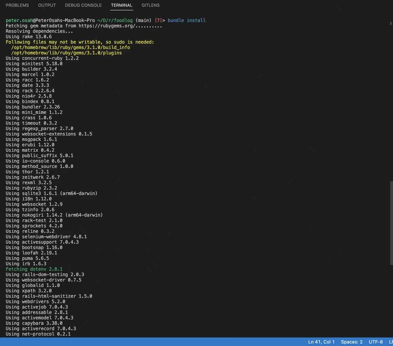Click the line 'Using websocket-driver 0.7.5'
393x346 pixels.
pos(44,280)
